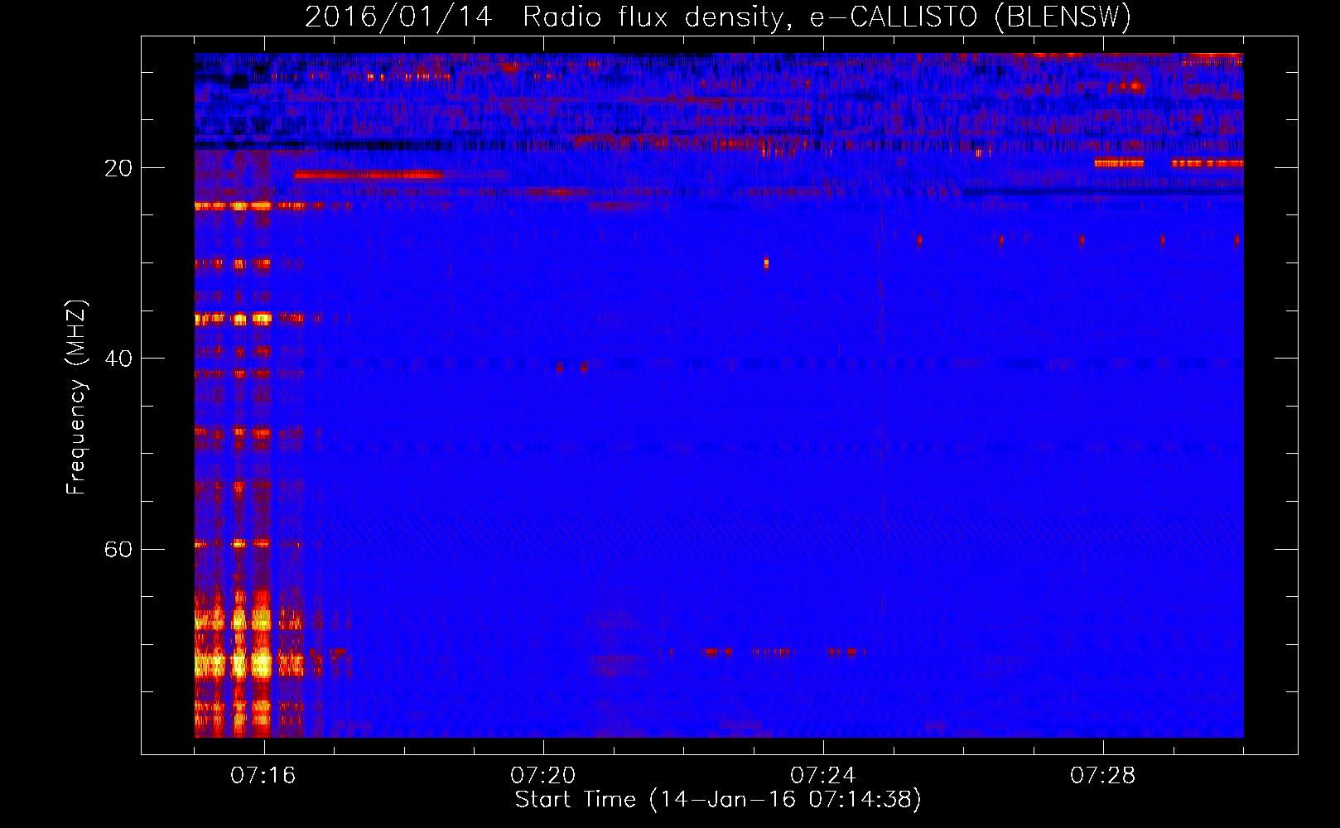The height and width of the screenshot is (828, 1340).
Task: Click the 'Frequency (MHZ)' axis label
Action: pos(76,397)
